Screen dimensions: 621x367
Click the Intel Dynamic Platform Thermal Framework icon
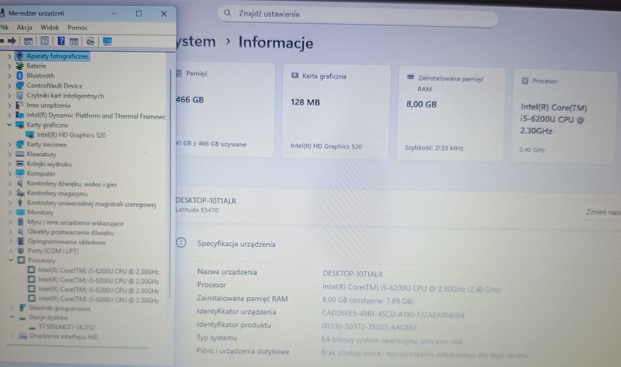click(20, 115)
